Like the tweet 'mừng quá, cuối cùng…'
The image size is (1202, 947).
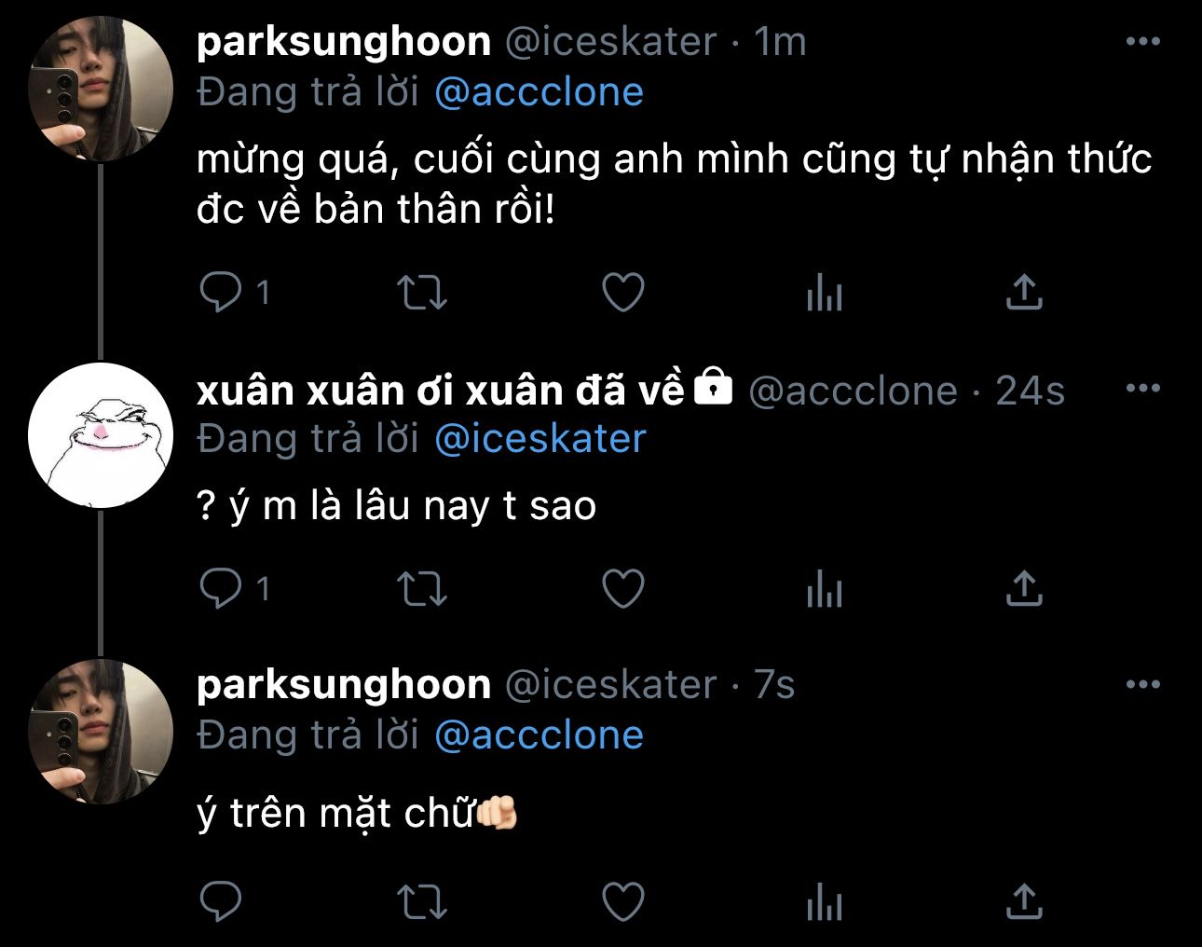point(623,293)
